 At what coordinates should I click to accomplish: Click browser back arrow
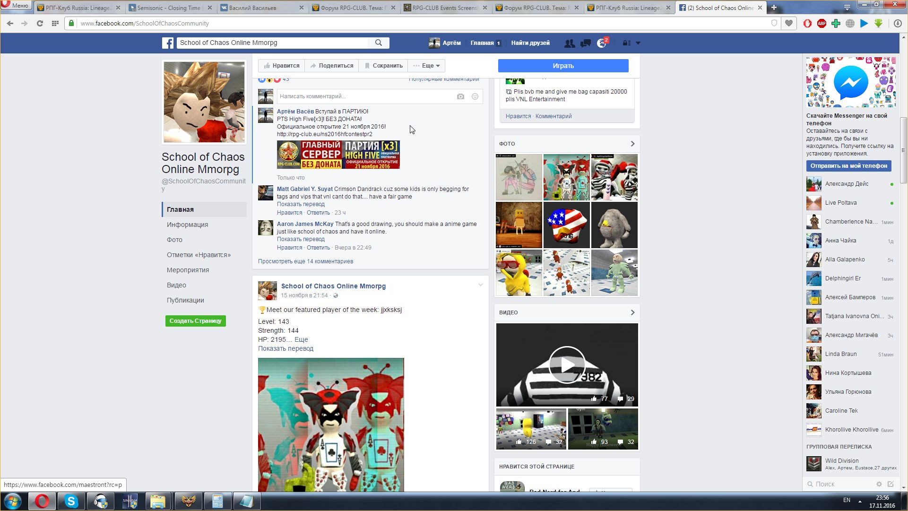pyautogui.click(x=10, y=23)
